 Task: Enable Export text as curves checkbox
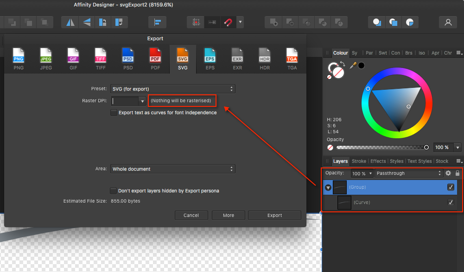[114, 112]
